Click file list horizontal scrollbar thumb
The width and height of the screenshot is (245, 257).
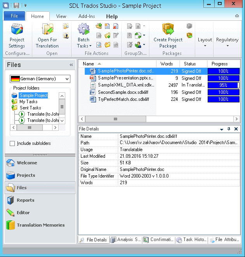(x=115, y=119)
